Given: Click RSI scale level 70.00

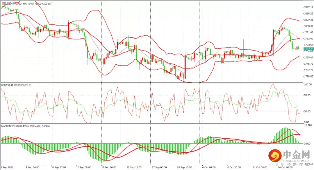Looking at the screenshot, I should [x=307, y=95].
